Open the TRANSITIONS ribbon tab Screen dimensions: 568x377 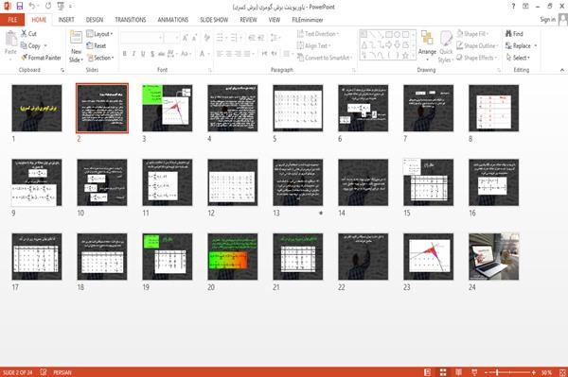coord(131,20)
